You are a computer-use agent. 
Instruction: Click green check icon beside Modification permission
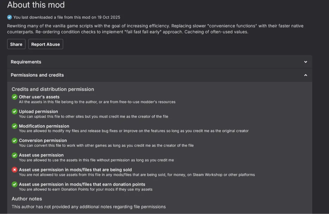click(x=14, y=126)
